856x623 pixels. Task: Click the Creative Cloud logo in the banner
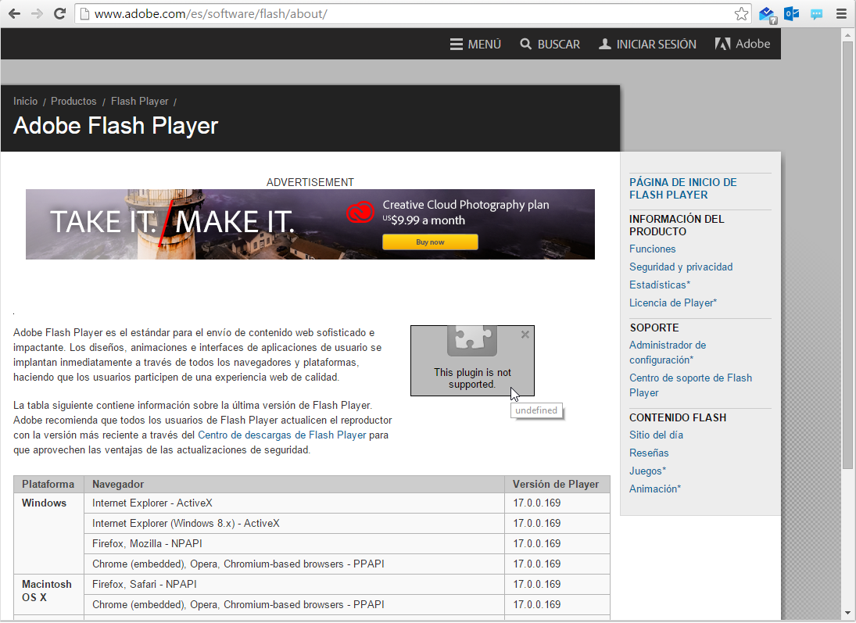click(360, 213)
